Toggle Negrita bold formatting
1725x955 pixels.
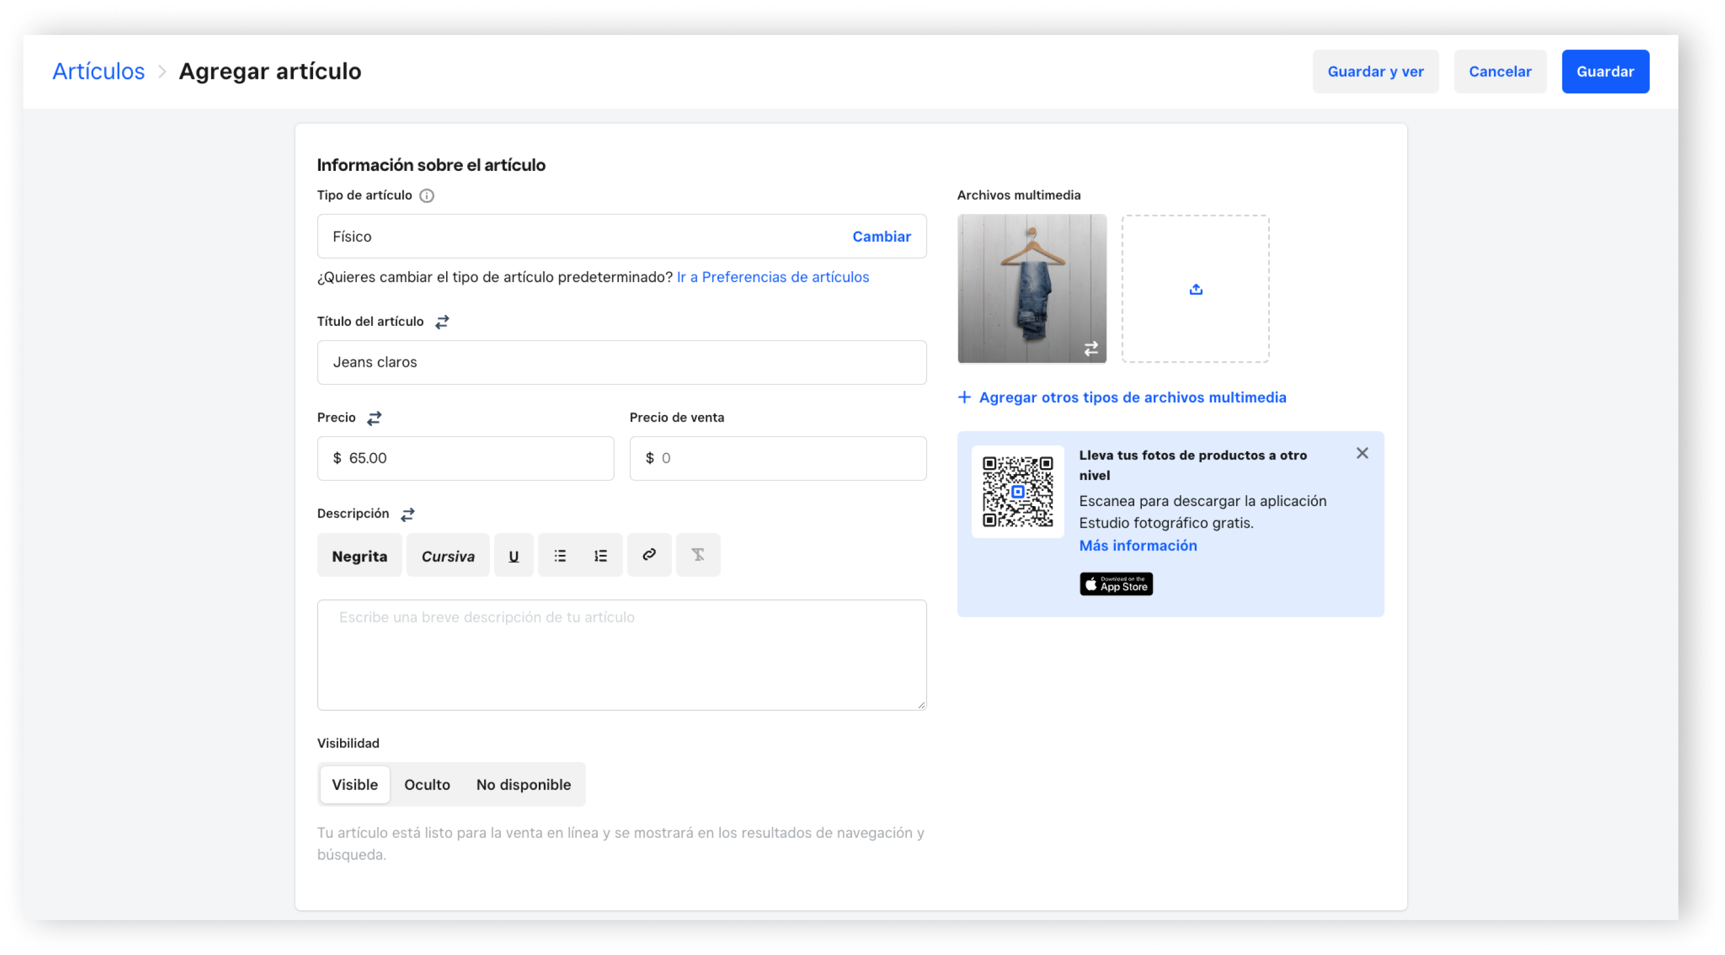click(360, 556)
